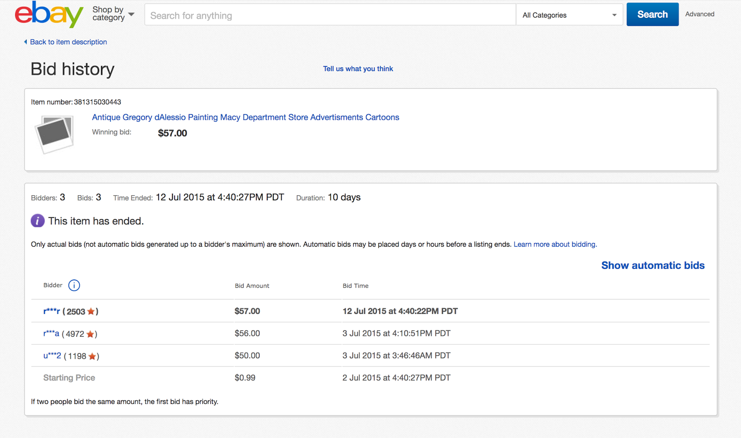The width and height of the screenshot is (741, 438).
Task: Click the blue Search button
Action: pos(653,14)
